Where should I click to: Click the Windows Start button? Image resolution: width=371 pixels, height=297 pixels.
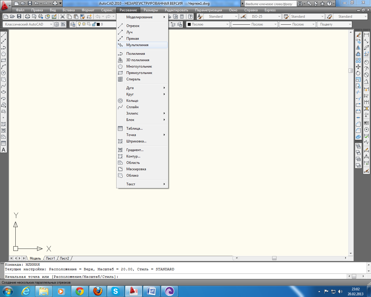8,291
